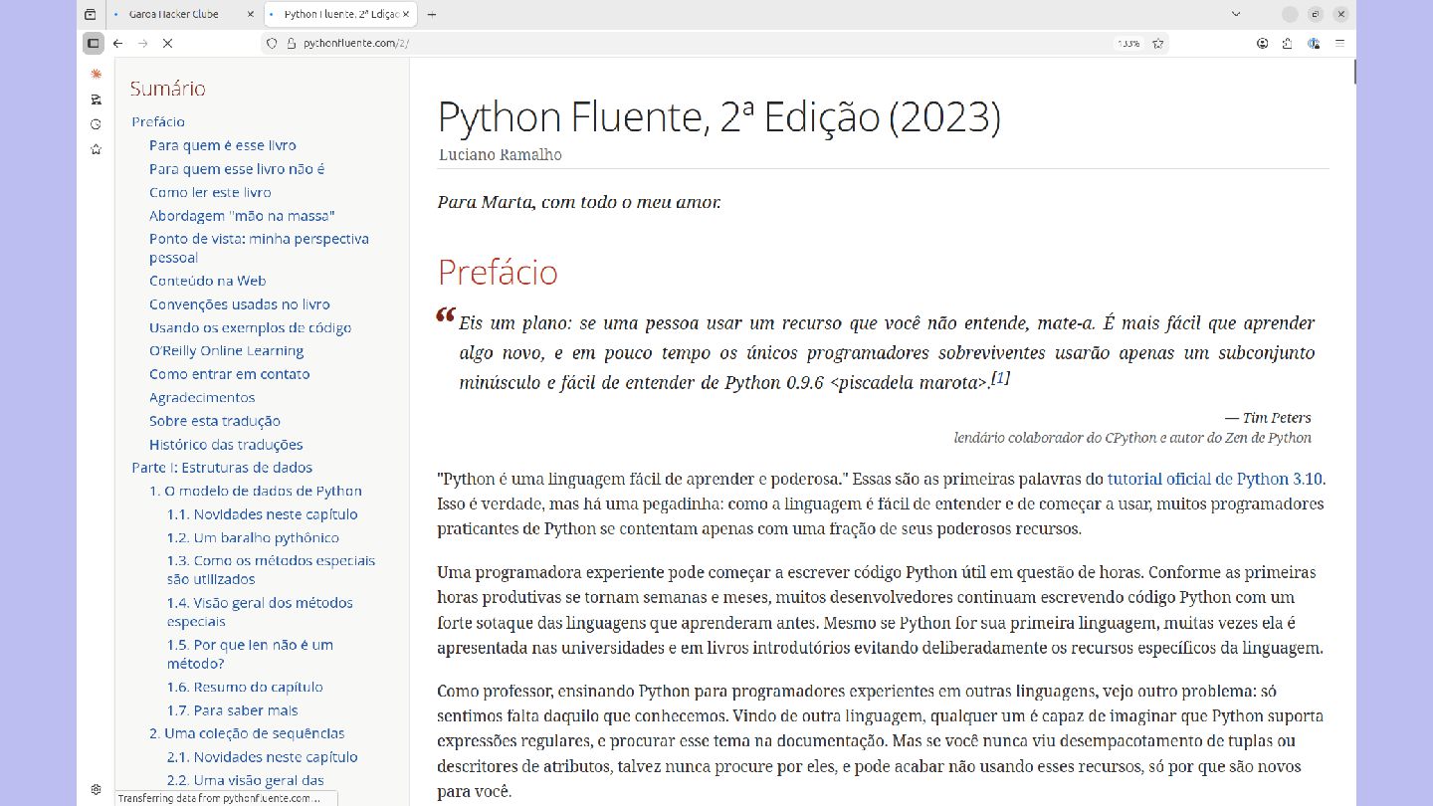Open the 'tutorial oficial de Python 3.10' link
This screenshot has width=1433, height=806.
(x=1215, y=479)
